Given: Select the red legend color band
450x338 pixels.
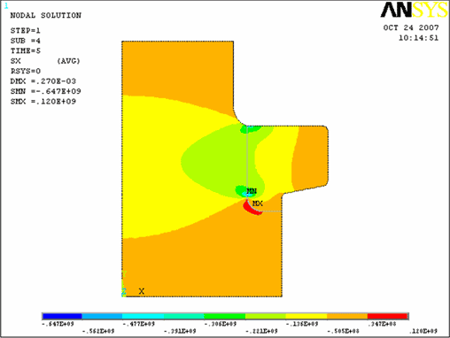Looking at the screenshot, I should click(x=388, y=316).
